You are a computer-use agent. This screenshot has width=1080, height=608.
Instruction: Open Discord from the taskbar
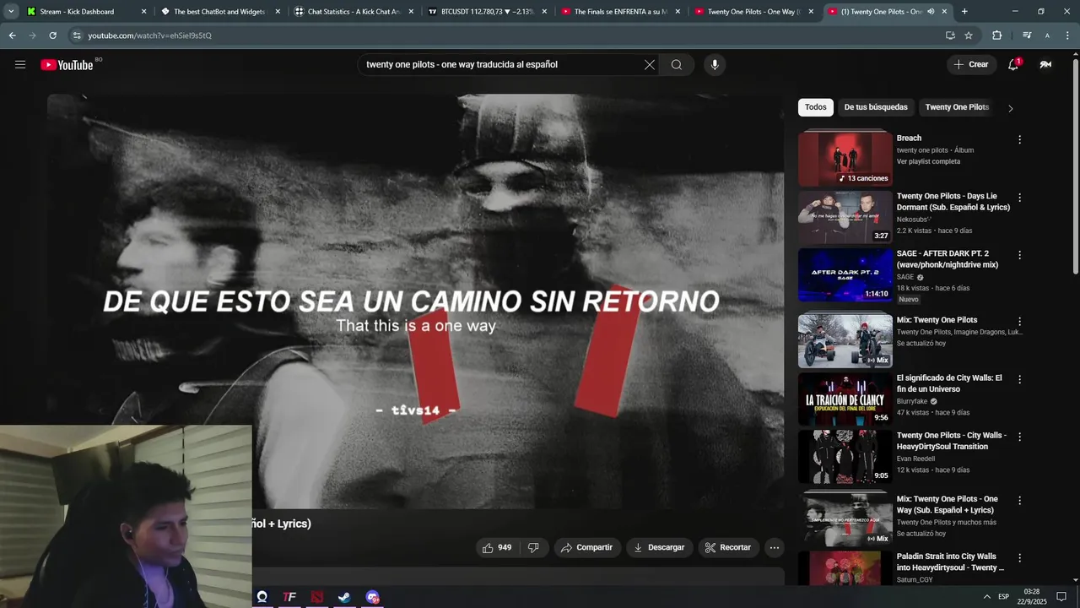tap(372, 597)
